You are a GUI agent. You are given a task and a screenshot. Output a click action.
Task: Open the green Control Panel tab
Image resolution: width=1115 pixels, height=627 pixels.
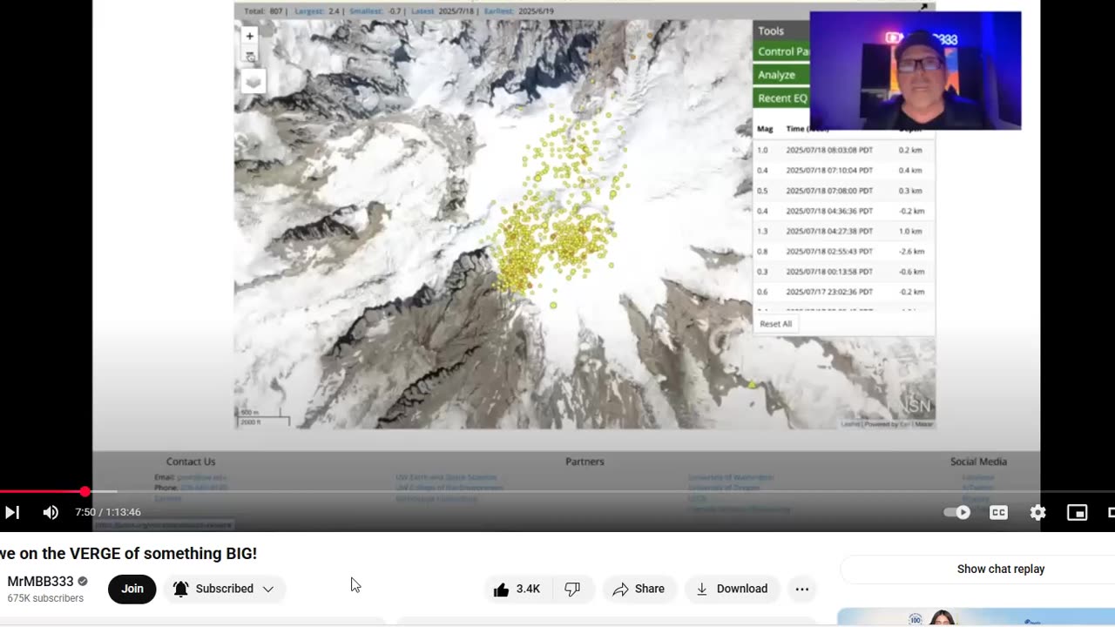point(782,51)
